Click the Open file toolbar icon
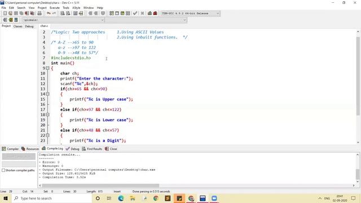 [10, 14]
